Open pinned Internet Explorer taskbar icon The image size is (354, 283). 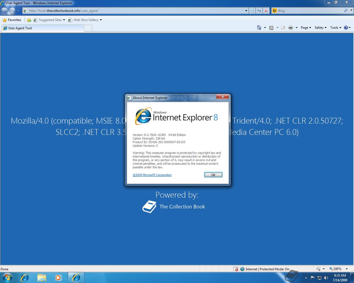click(x=25, y=277)
